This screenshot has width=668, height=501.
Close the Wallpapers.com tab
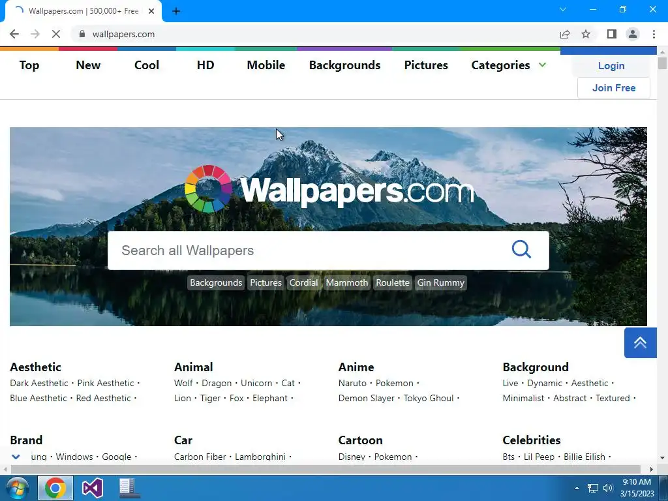[151, 11]
